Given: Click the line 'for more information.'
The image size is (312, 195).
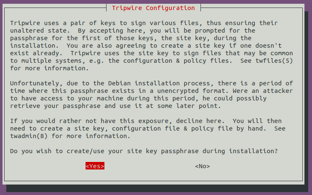Looking at the screenshot, I should pyautogui.click(x=49, y=68).
